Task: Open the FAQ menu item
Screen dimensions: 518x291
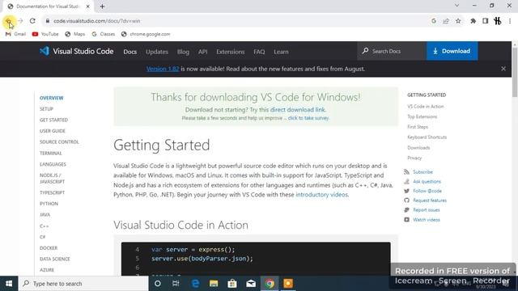Action: [259, 52]
